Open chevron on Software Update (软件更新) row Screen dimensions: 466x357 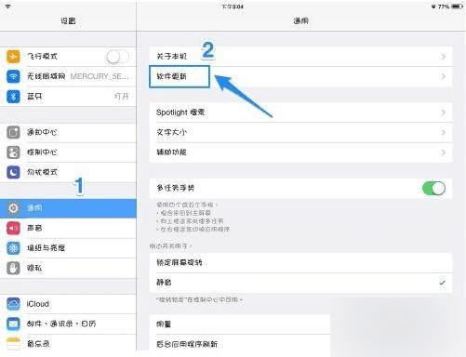pos(444,76)
